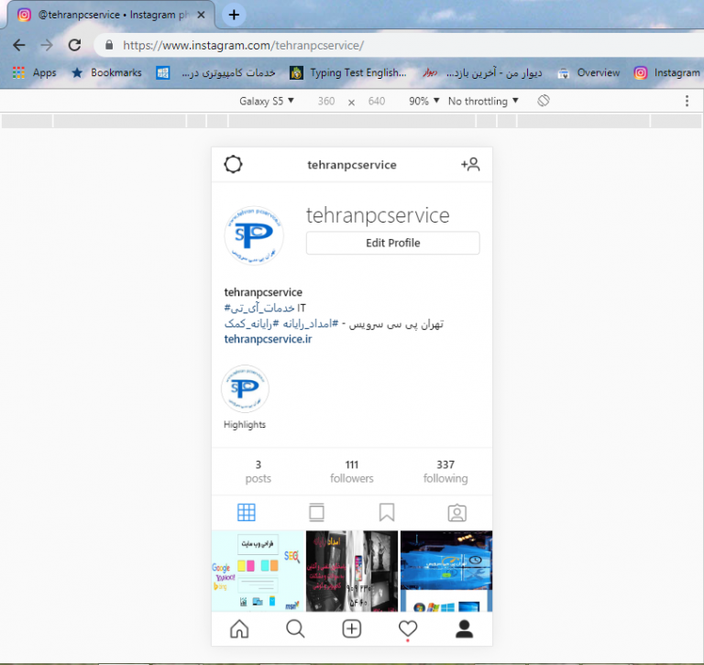Open activity heart icon
704x665 pixels.
(x=408, y=628)
